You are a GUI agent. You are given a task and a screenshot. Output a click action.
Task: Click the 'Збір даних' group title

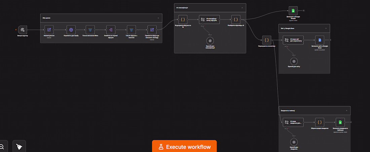point(46,18)
